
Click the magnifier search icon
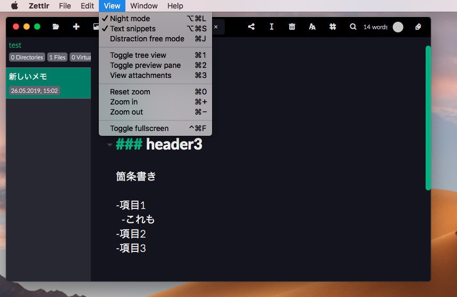(x=353, y=27)
